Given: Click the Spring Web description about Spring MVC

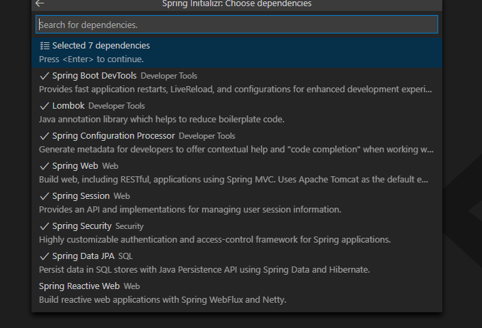Looking at the screenshot, I should 233,180.
